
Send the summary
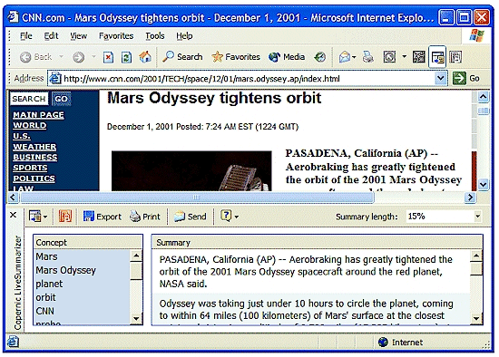pos(190,217)
